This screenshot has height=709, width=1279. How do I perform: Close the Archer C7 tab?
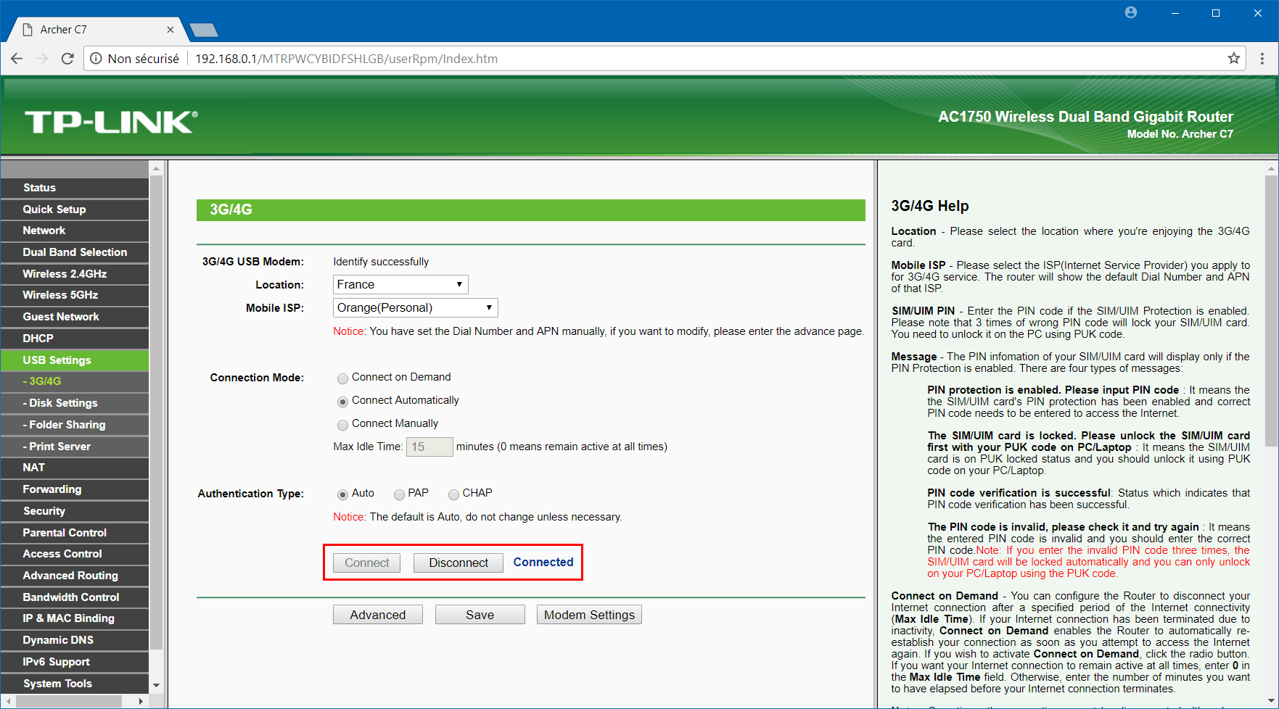[x=170, y=30]
